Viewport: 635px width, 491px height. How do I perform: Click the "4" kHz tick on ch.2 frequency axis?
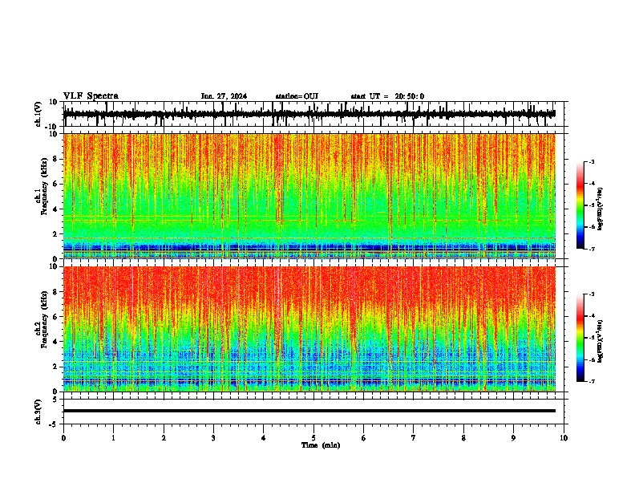pyautogui.click(x=55, y=342)
